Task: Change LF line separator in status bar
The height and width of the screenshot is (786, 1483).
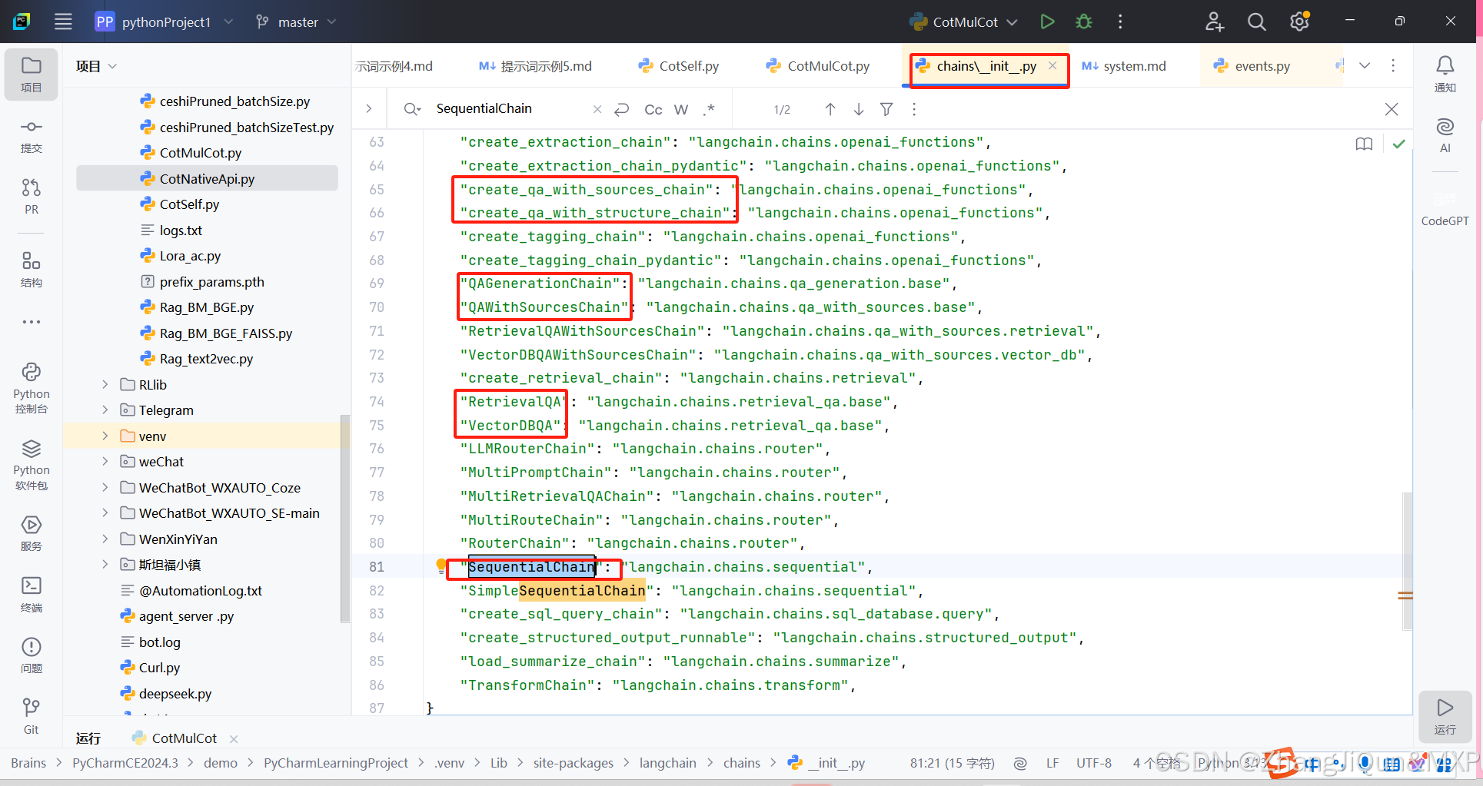Action: point(1052,763)
